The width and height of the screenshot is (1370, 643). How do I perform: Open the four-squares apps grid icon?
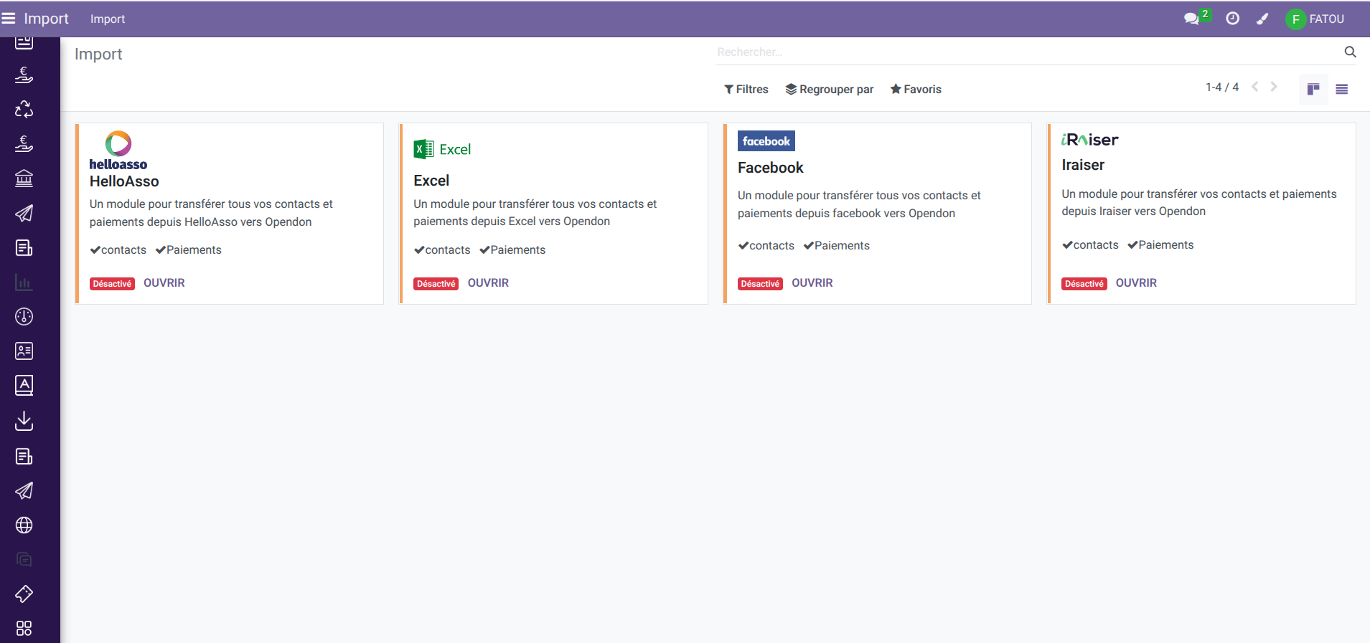click(24, 629)
